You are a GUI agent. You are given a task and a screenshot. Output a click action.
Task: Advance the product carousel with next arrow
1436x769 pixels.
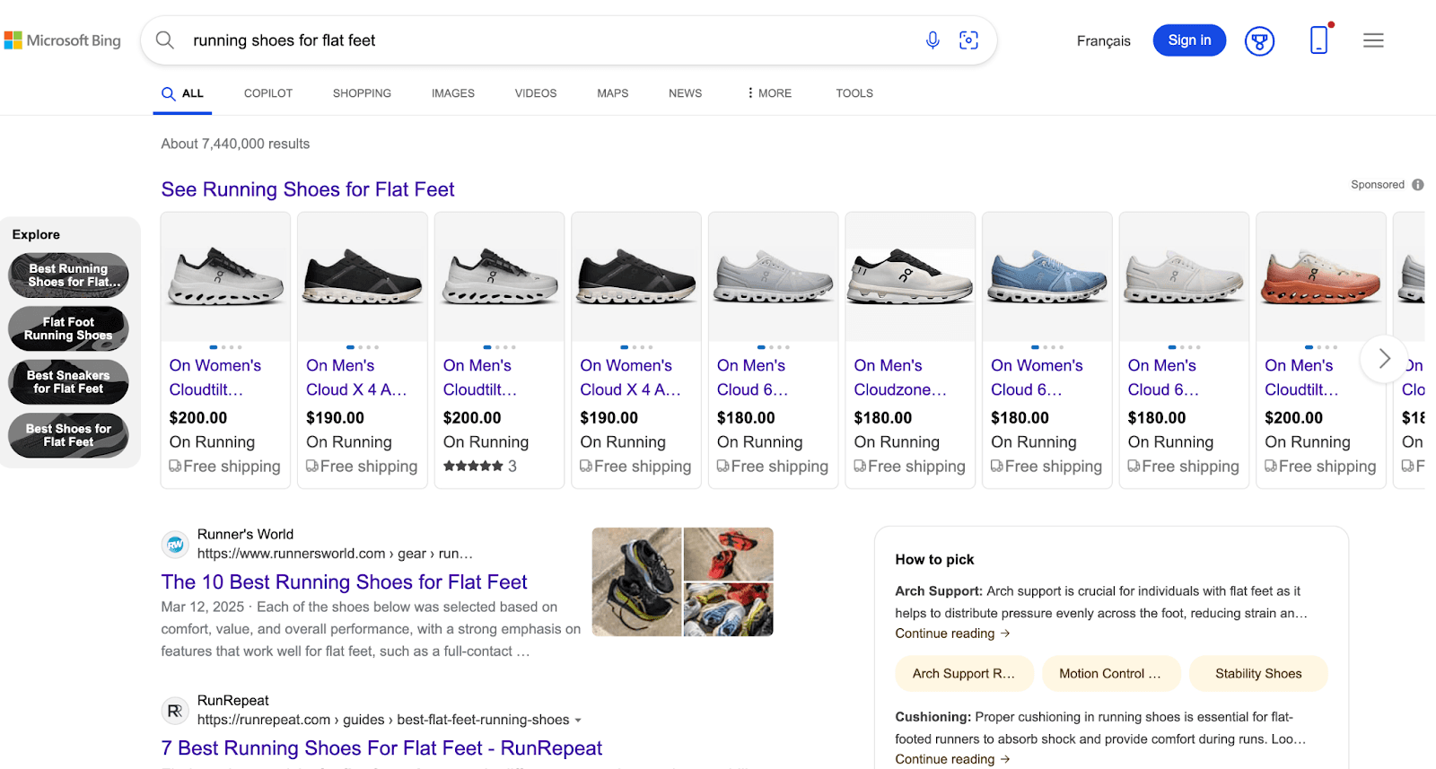coord(1384,359)
